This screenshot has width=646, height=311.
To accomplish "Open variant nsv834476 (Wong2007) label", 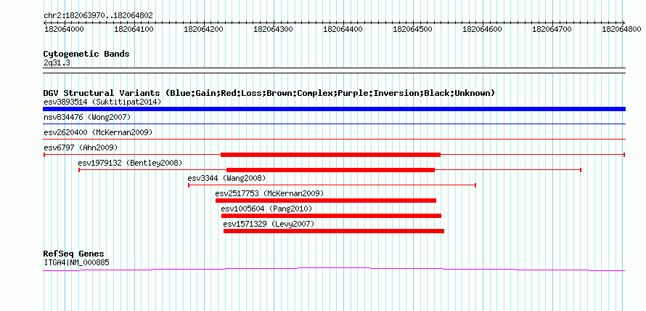I will pyautogui.click(x=87, y=118).
